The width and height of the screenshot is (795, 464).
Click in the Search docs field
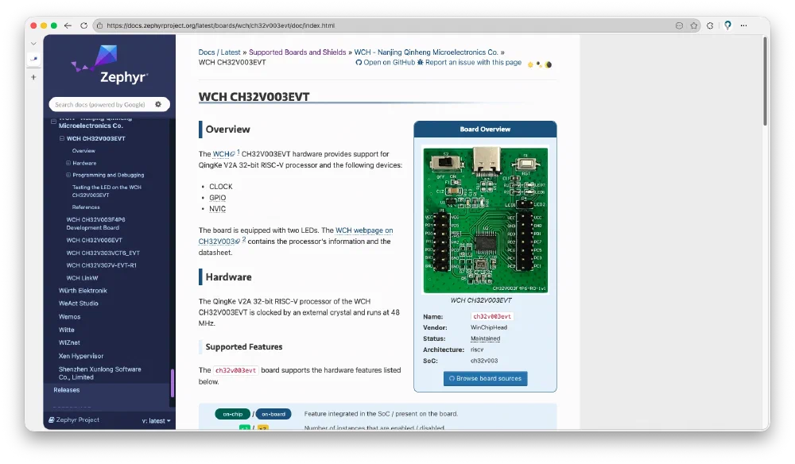[x=100, y=104]
